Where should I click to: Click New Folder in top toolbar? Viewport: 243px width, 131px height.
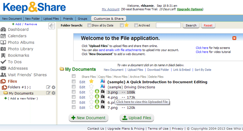[33, 19]
